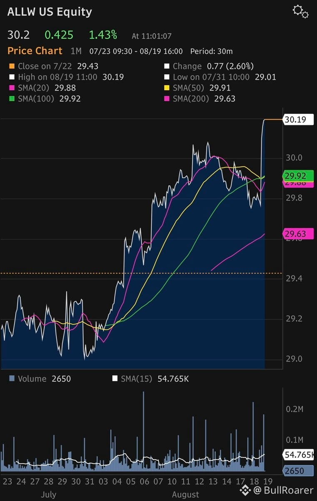
Task: Click white swatch beside Low on 07/31 10:00
Action: pos(167,77)
